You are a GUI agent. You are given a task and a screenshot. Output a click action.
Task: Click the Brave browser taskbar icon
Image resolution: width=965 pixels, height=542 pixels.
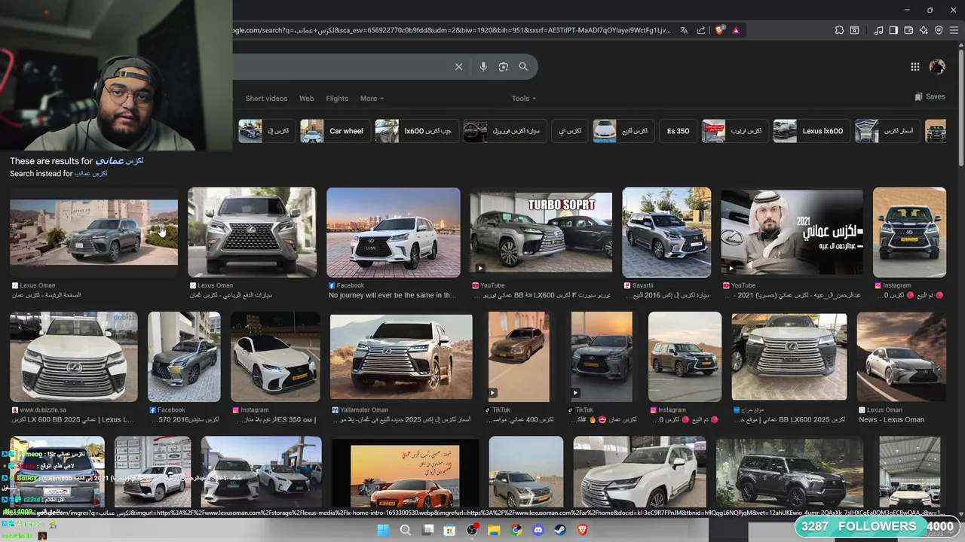pos(582,530)
